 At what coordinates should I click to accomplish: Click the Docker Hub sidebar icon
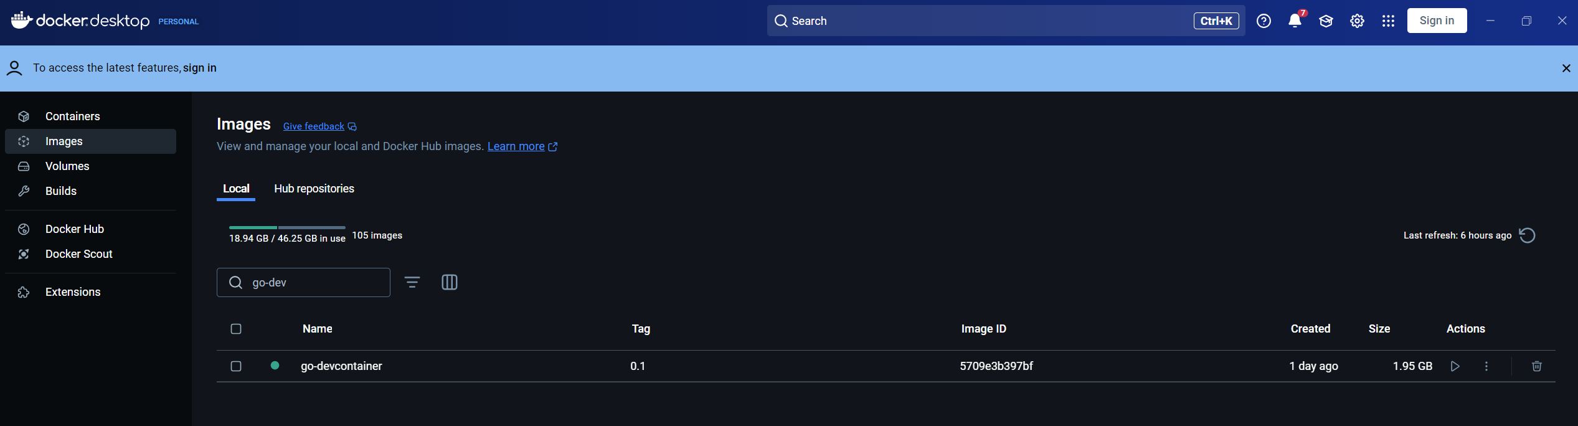click(24, 229)
